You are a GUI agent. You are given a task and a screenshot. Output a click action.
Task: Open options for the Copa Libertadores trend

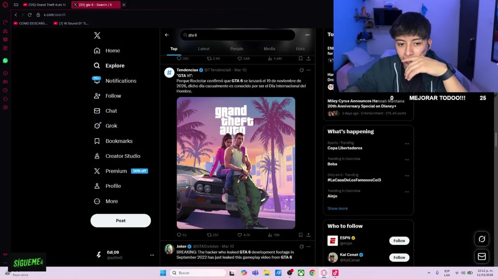click(407, 144)
